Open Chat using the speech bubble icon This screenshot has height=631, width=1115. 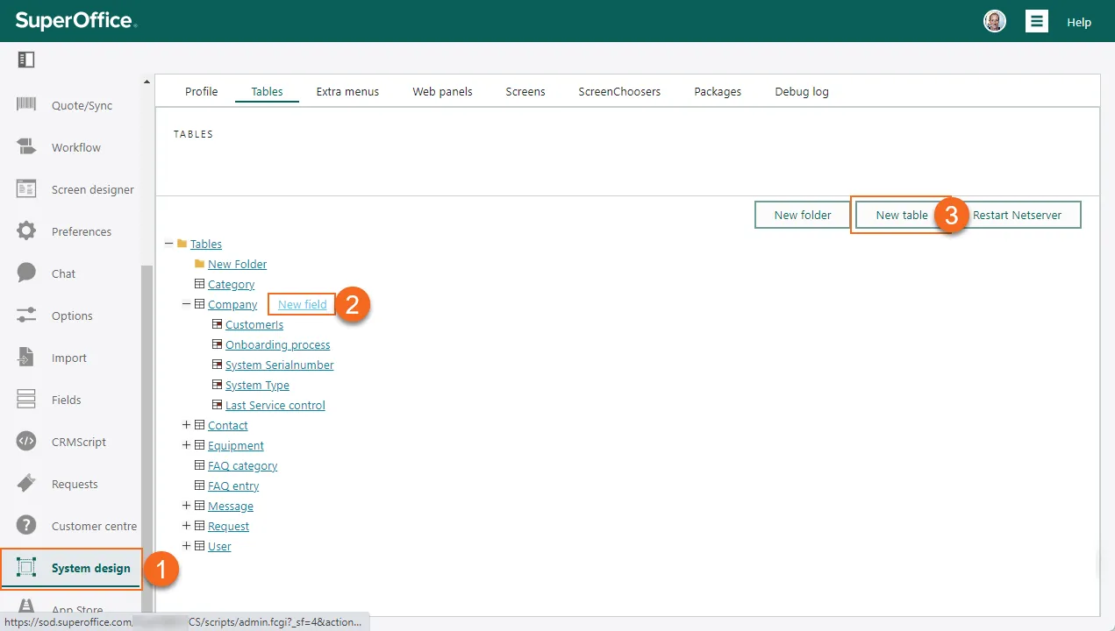point(26,273)
